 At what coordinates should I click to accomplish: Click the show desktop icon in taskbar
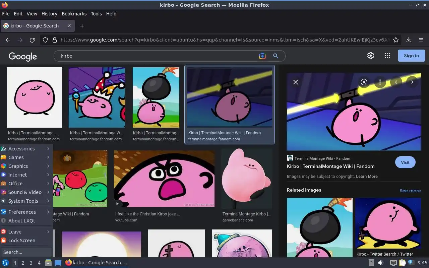(58, 263)
